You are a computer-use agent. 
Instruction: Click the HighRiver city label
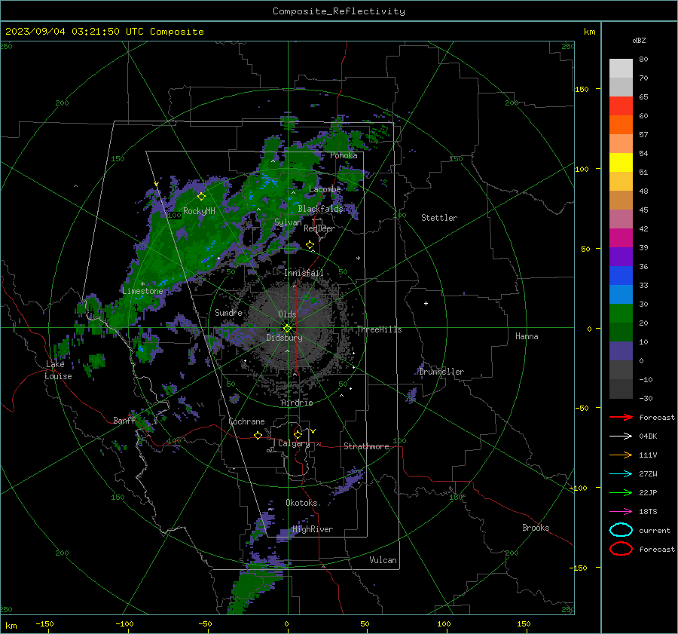[313, 529]
